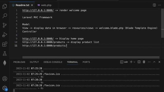The height and width of the screenshot is (92, 164).
Task: Switch to the PORTS panel tab
Action: coord(86,62)
